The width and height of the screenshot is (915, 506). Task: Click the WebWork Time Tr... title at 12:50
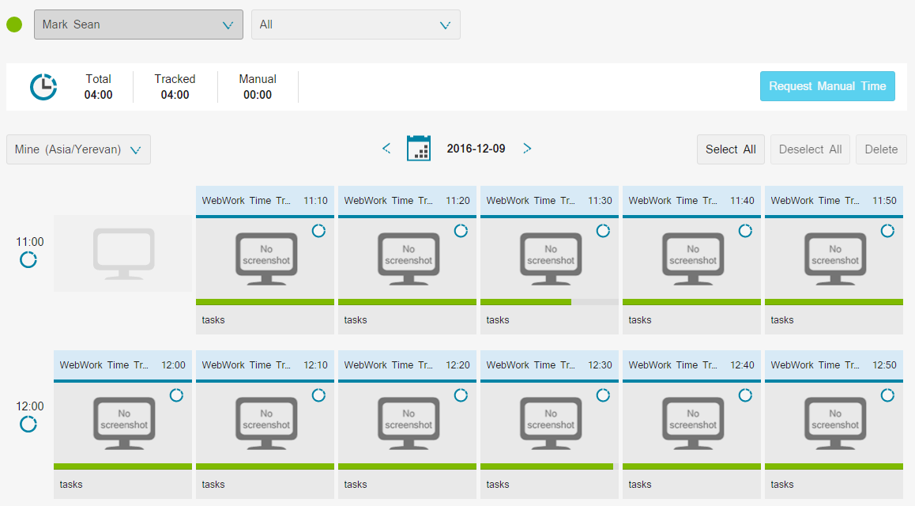click(x=815, y=365)
